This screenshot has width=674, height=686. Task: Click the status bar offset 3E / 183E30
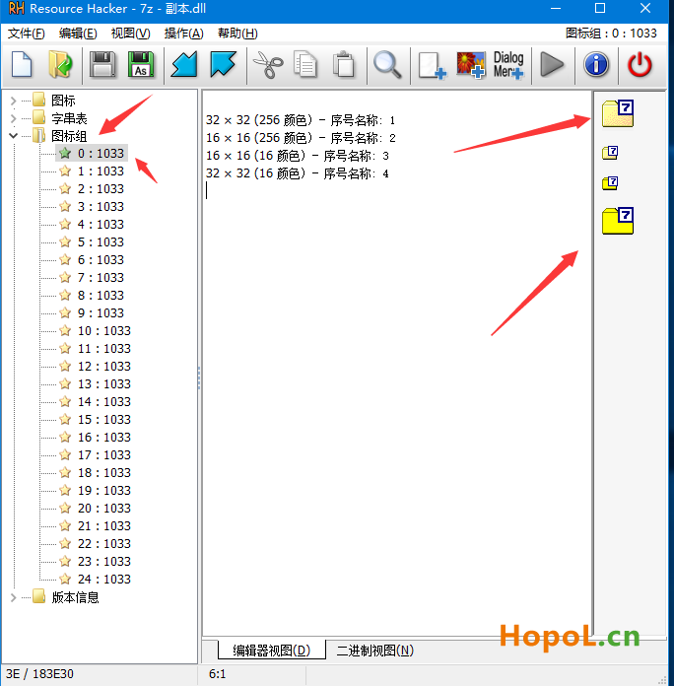[39, 674]
